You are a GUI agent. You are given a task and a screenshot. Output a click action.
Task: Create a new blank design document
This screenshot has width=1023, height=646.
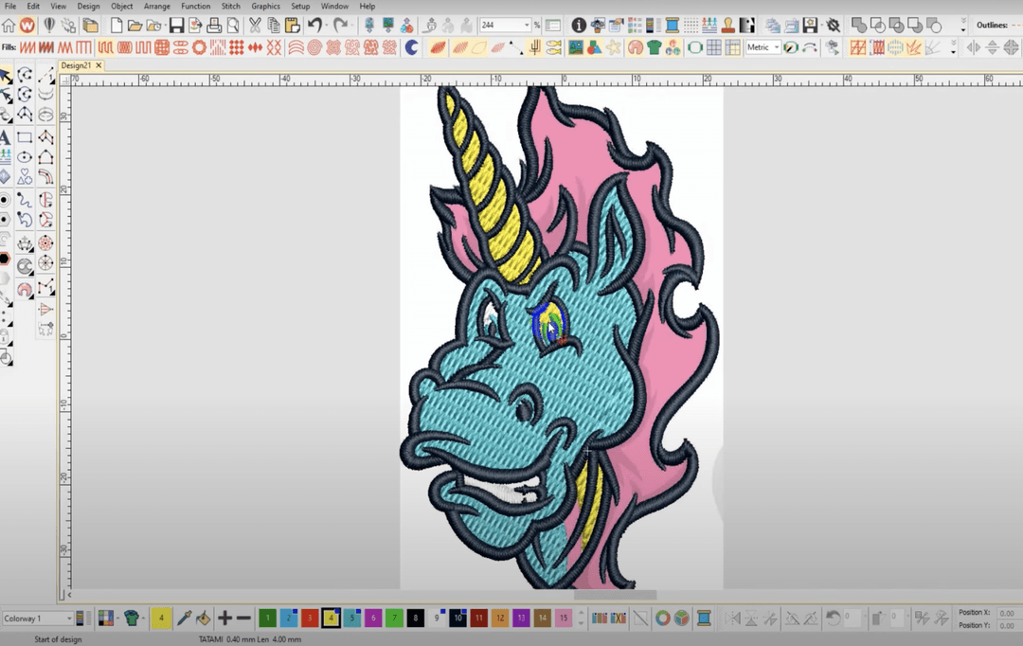click(x=117, y=26)
